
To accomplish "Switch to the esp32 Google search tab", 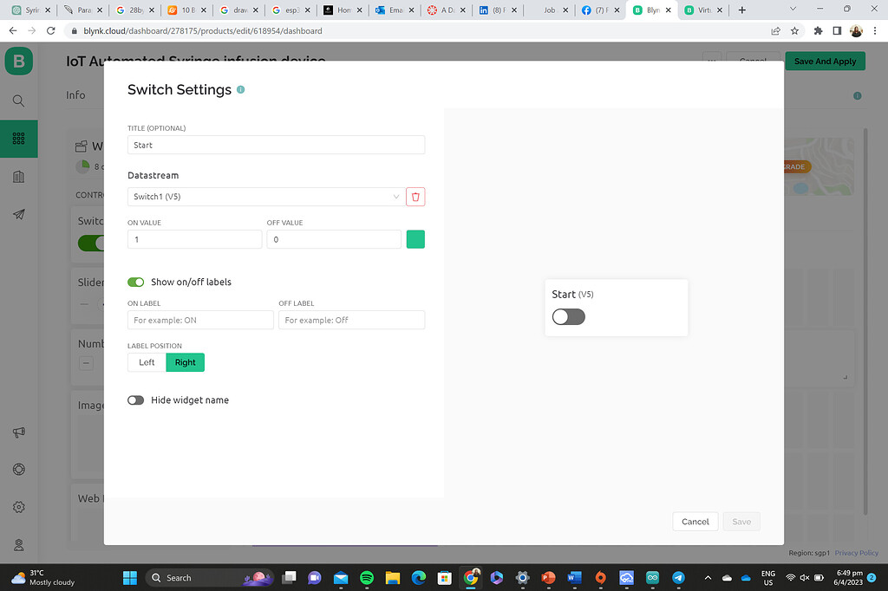I will click(291, 10).
